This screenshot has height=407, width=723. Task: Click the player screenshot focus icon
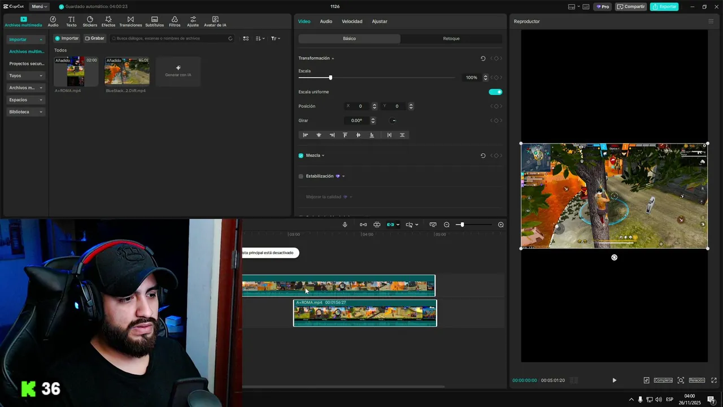(x=681, y=380)
